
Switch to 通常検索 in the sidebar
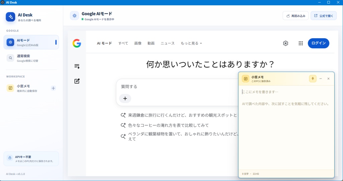point(31,58)
